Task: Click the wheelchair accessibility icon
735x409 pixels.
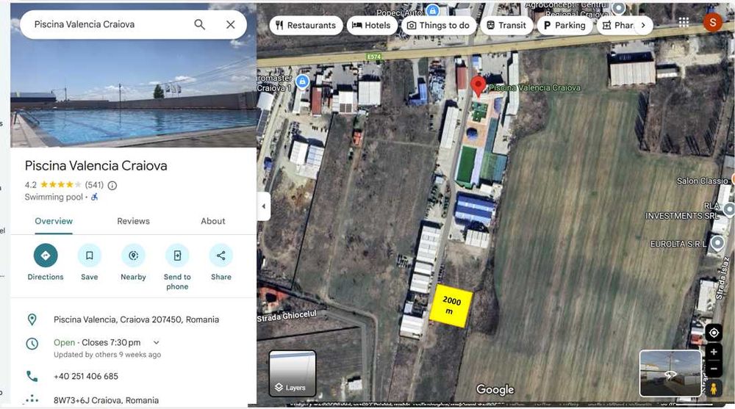Action: click(95, 198)
